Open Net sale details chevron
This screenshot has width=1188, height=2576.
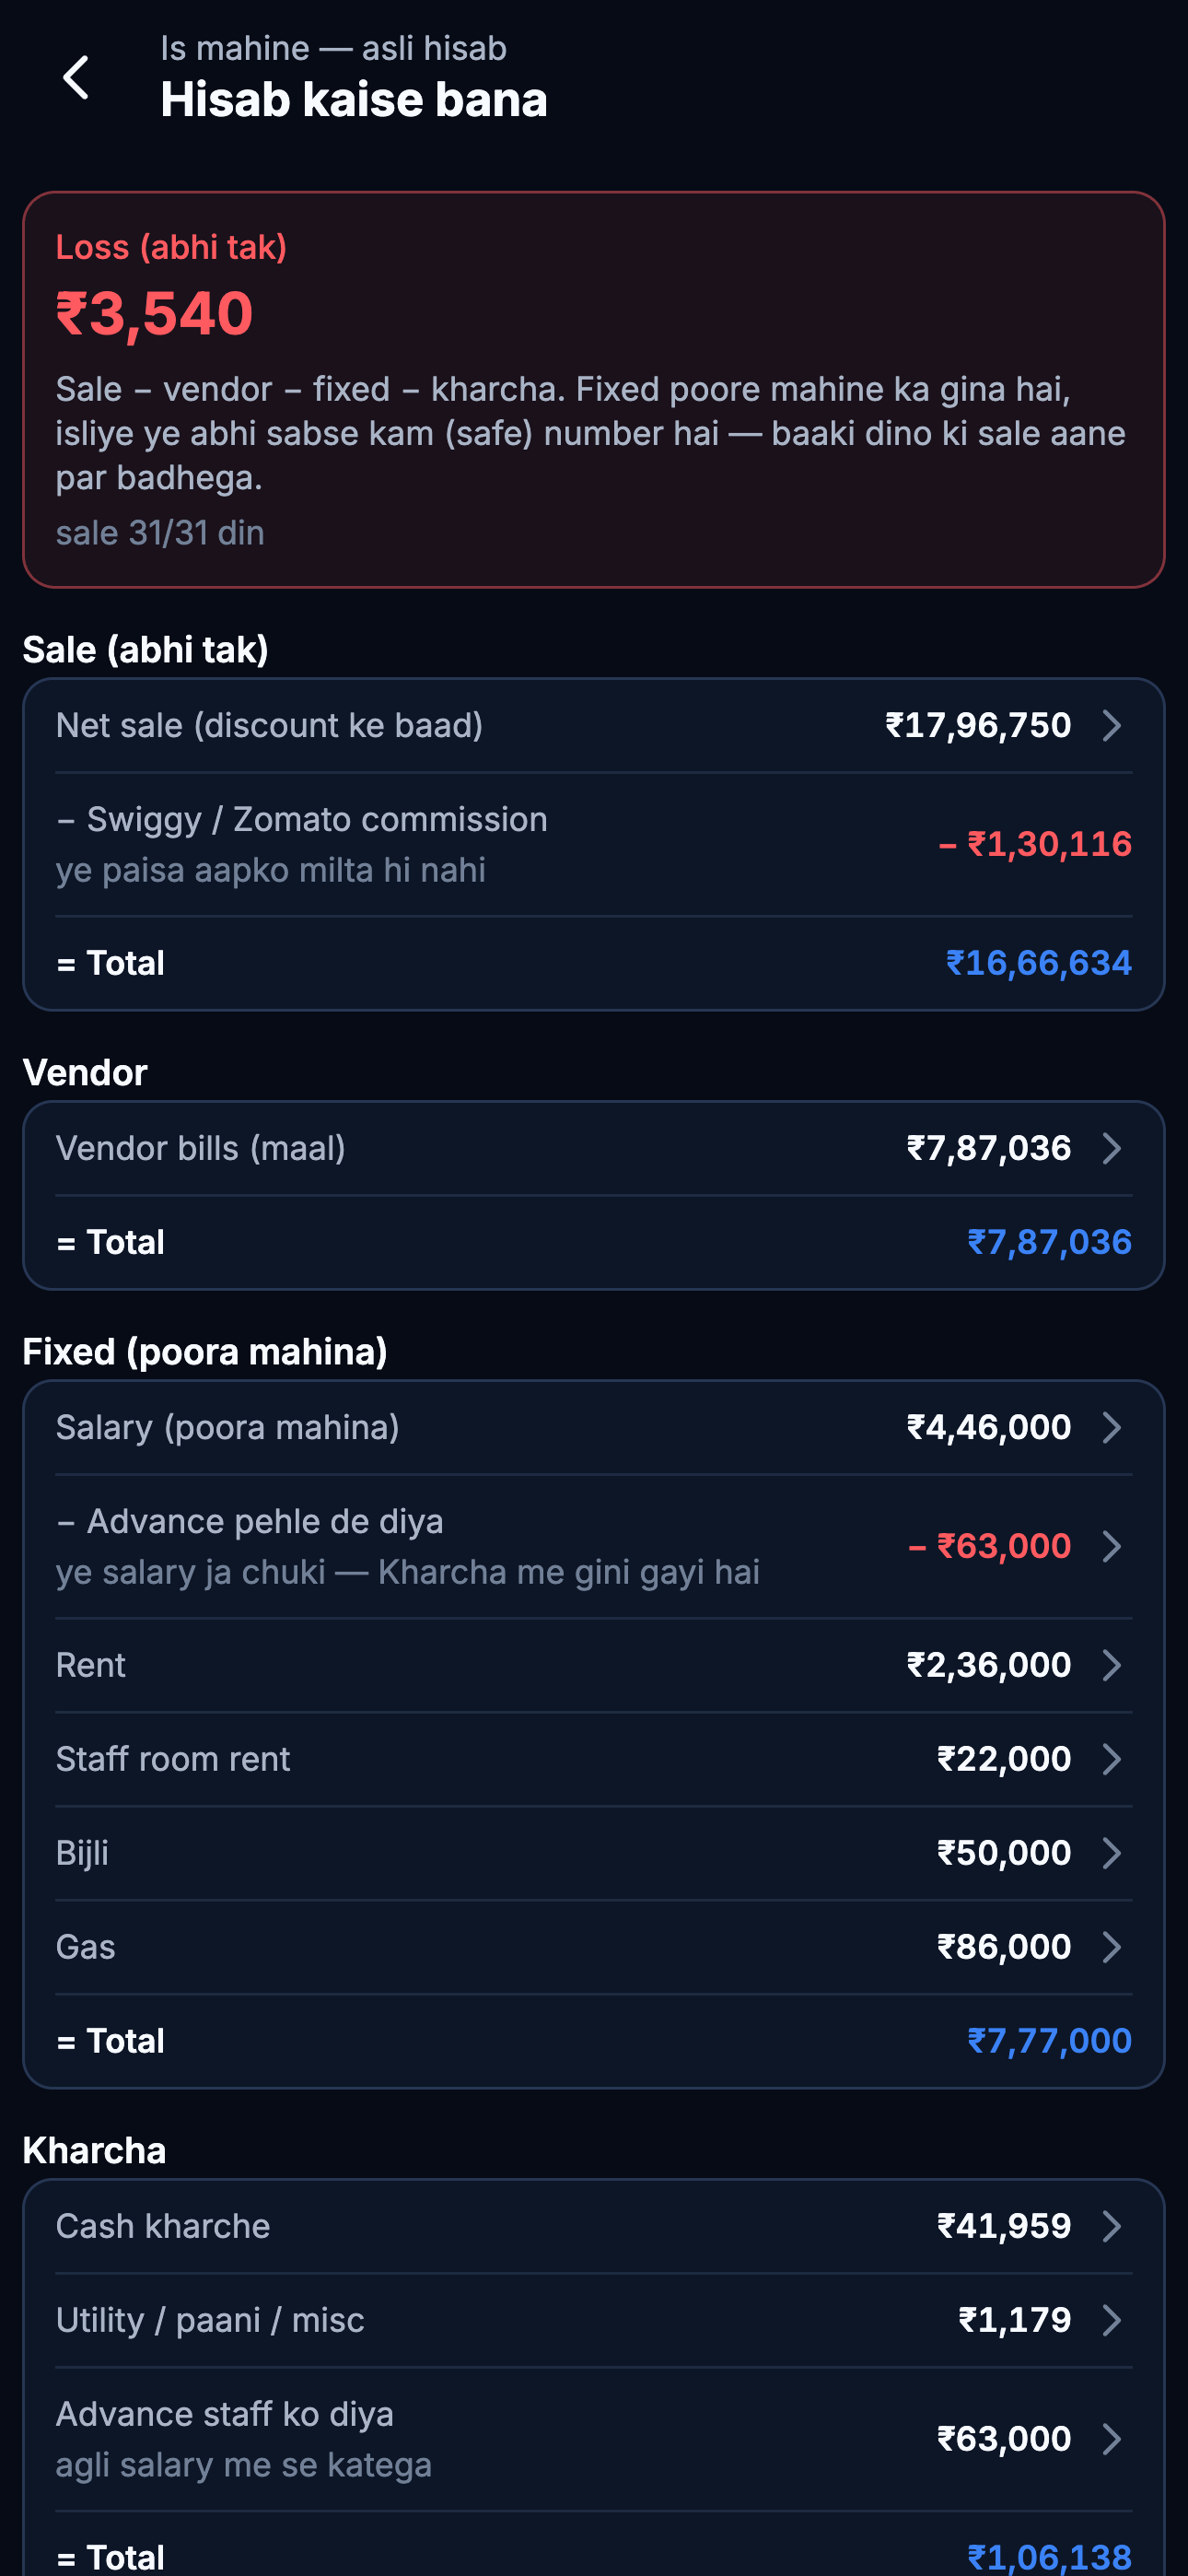point(1111,725)
